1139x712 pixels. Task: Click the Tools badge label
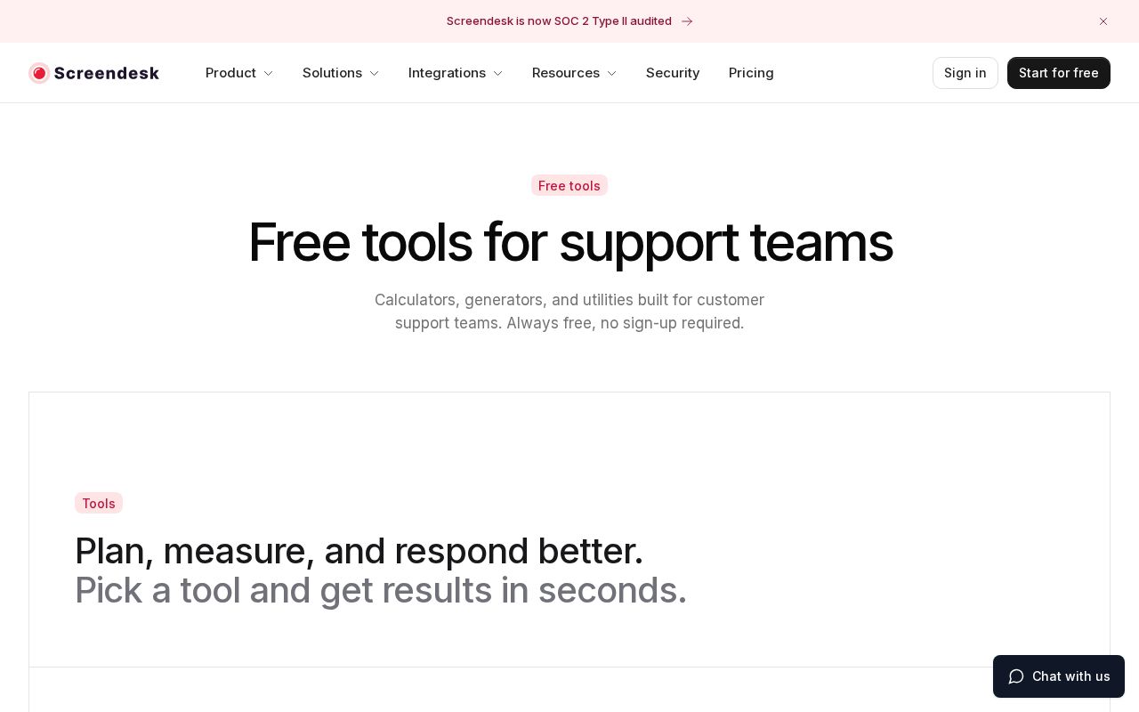pyautogui.click(x=99, y=503)
